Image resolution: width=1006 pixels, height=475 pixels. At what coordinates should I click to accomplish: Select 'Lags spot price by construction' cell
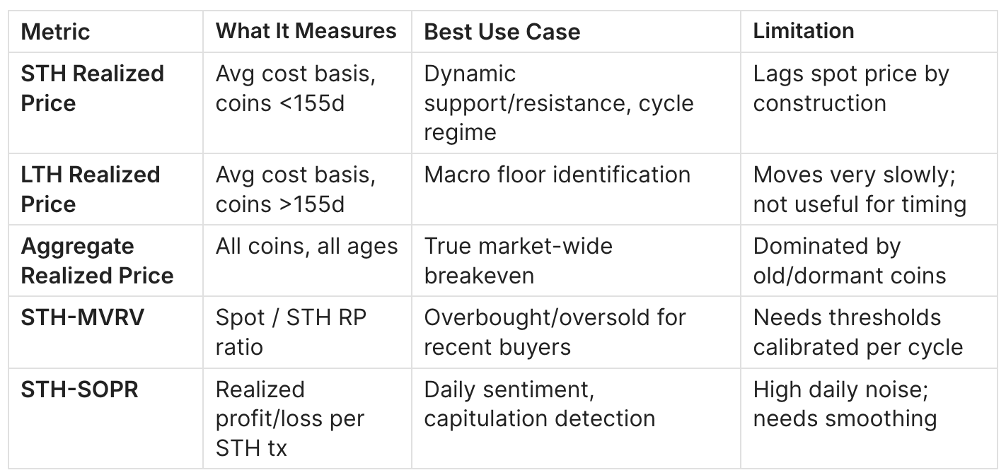point(850,88)
